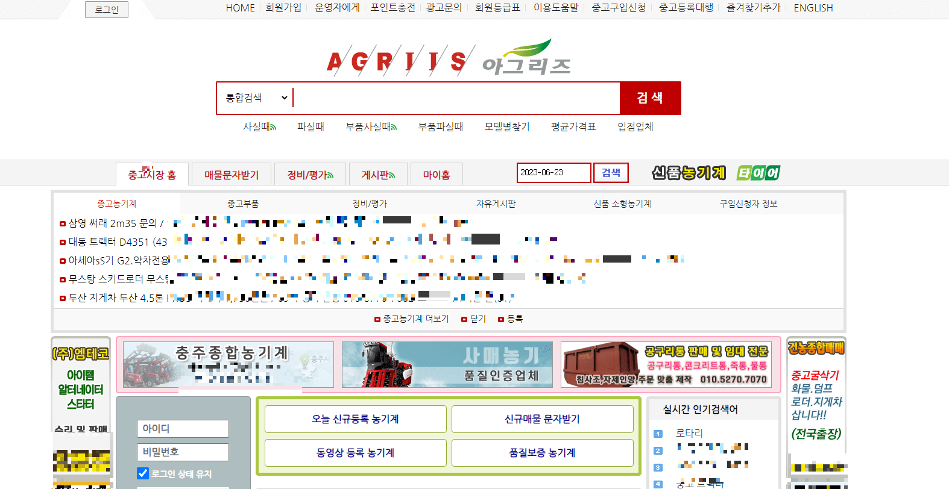Select the 신품 소형농기계 listing tab
Image resolution: width=949 pixels, height=489 pixels.
pyautogui.click(x=622, y=204)
